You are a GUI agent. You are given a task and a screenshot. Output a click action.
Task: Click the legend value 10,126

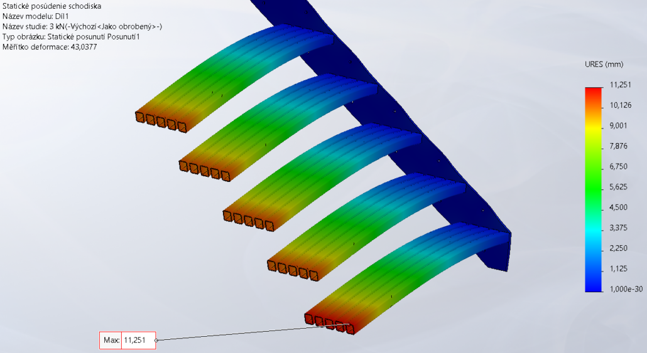(x=620, y=105)
